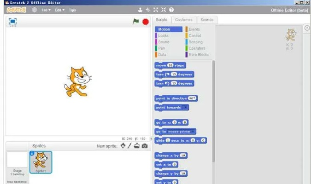Image resolution: width=311 pixels, height=184 pixels.
Task: Select the Events block category
Action: pyautogui.click(x=194, y=29)
